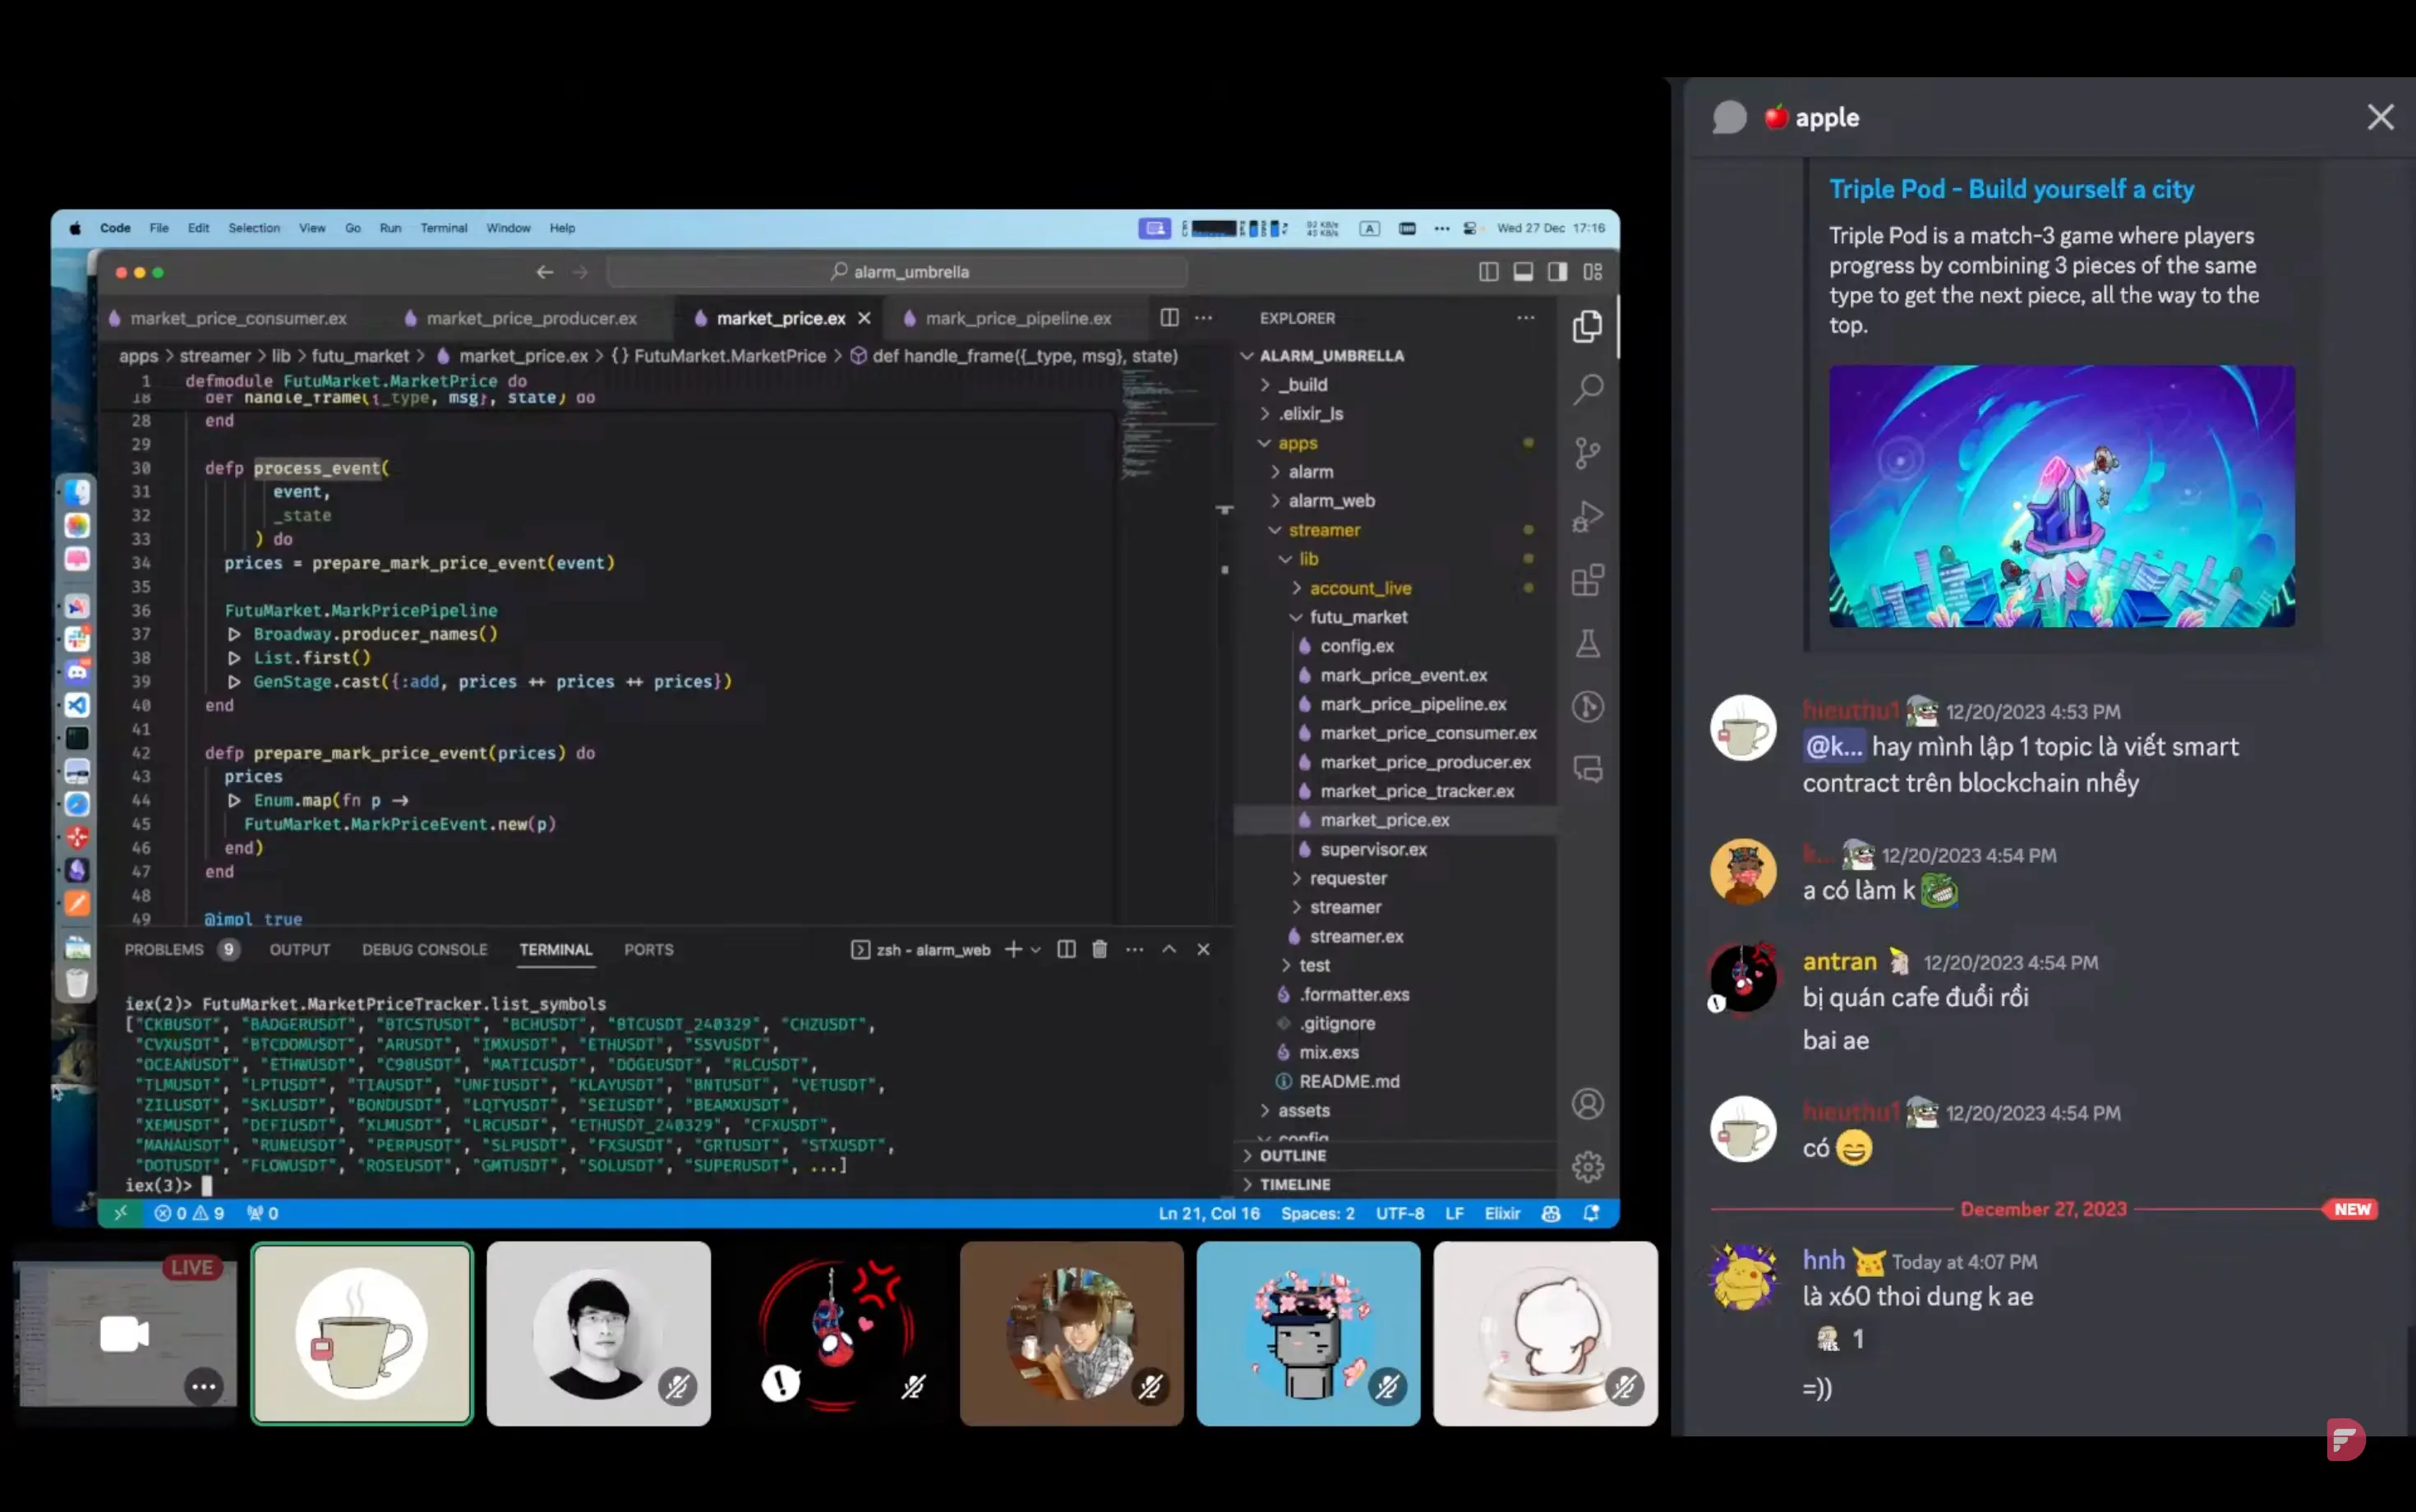Open the Run and Debug view icon
Image resolution: width=2416 pixels, height=1512 pixels.
1587,516
